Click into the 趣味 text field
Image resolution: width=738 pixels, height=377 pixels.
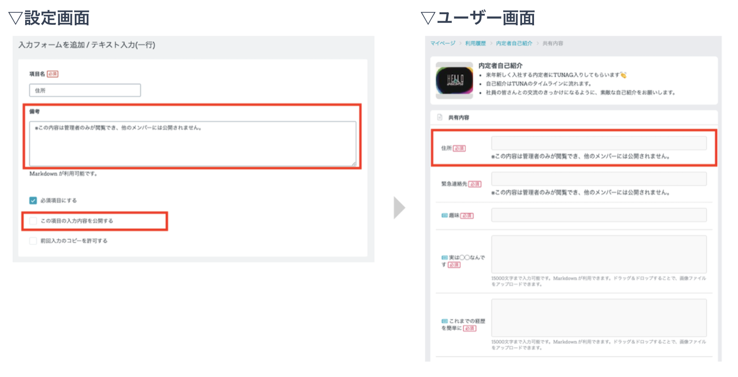click(x=599, y=215)
